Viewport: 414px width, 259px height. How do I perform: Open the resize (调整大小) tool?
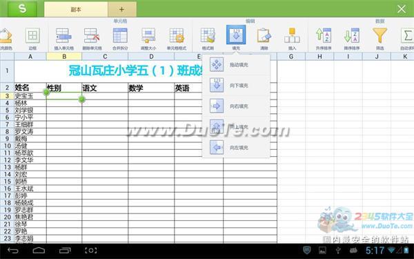click(x=148, y=36)
